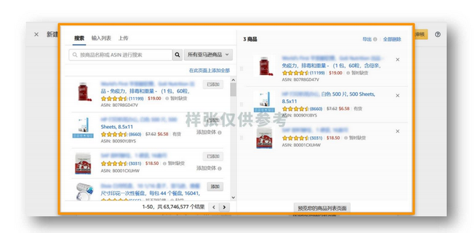The width and height of the screenshot is (475, 233).
Task: Click review count (3031) in search results
Action: coord(135,164)
